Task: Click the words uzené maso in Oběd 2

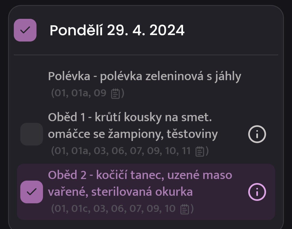Action: [200, 175]
